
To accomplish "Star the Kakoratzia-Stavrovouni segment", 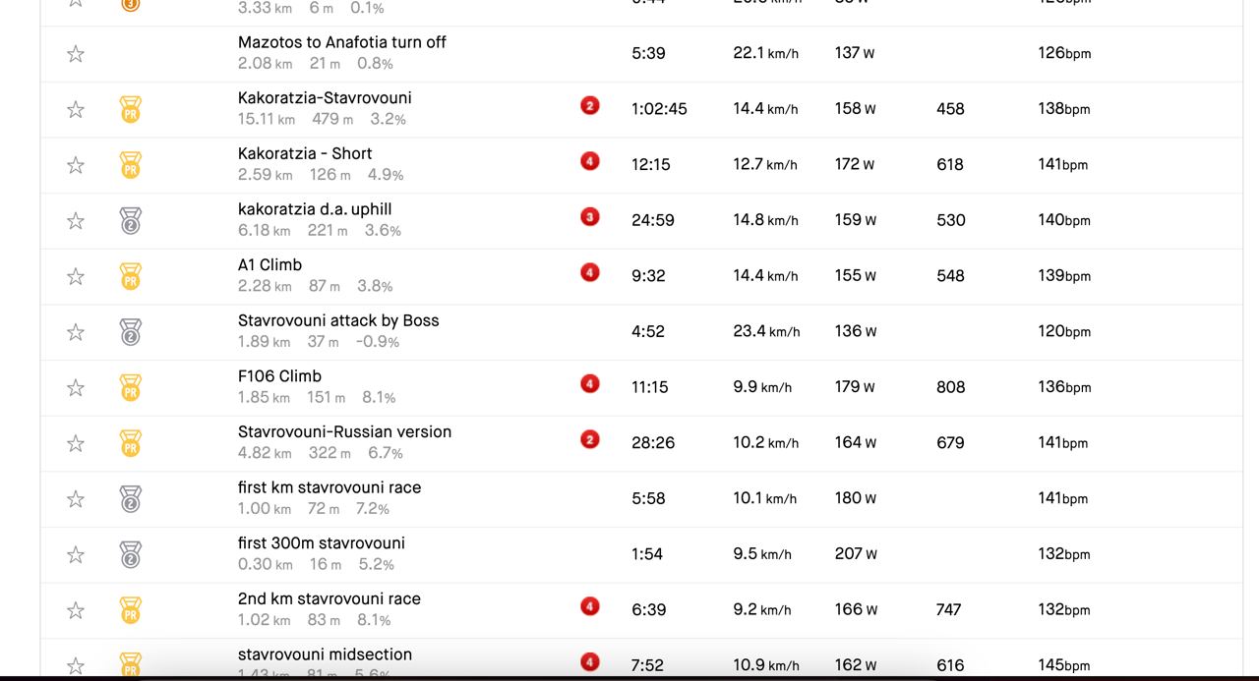I will pyautogui.click(x=76, y=109).
